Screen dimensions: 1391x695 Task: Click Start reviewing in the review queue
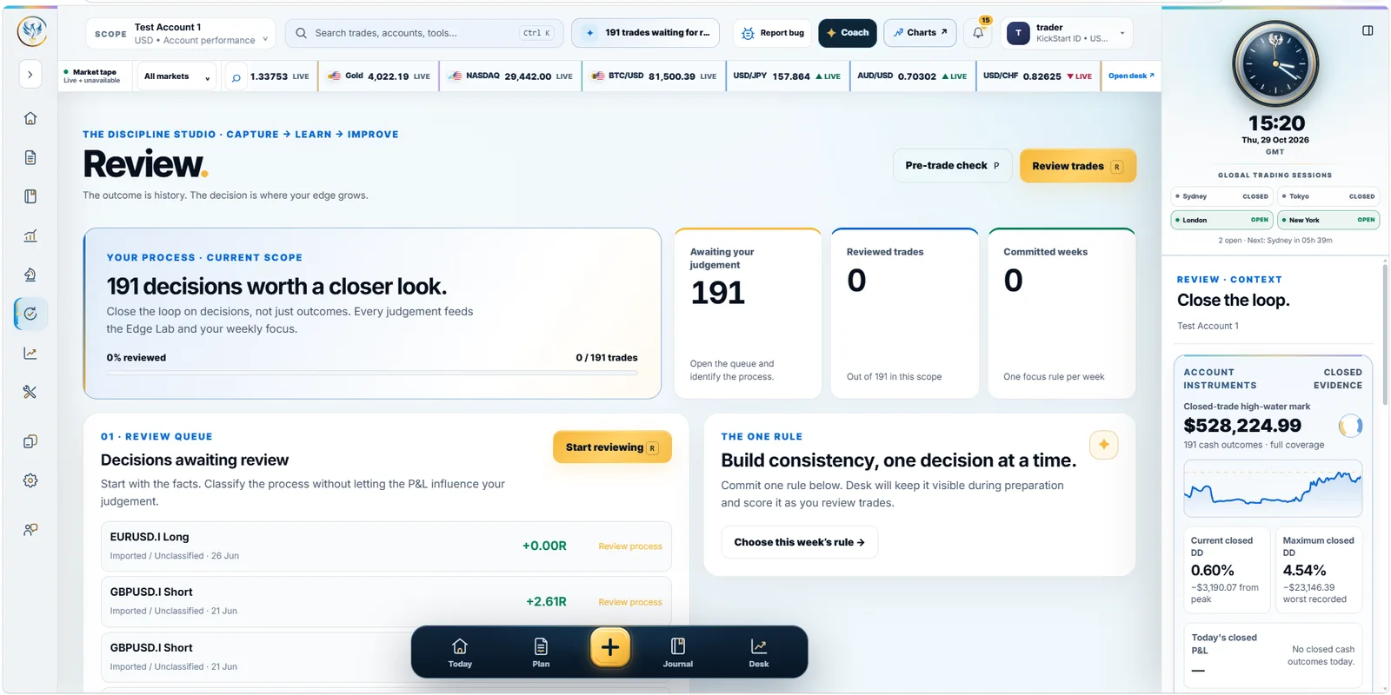tap(612, 447)
